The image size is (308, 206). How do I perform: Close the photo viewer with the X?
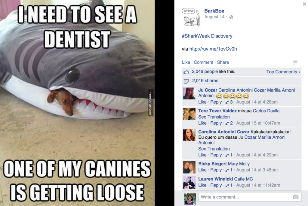[x=304, y=4]
